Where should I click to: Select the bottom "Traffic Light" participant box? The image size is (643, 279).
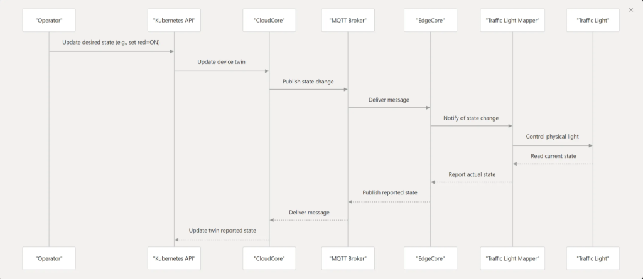tap(592, 258)
